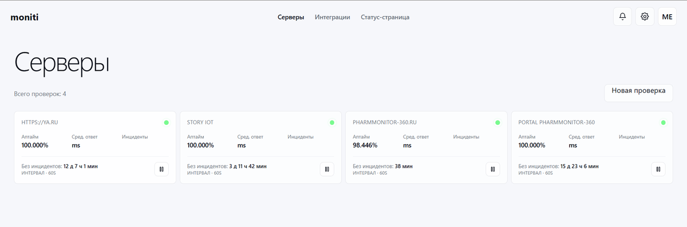
Task: Click 'Всего проверок: 4' text
Action: 40,94
